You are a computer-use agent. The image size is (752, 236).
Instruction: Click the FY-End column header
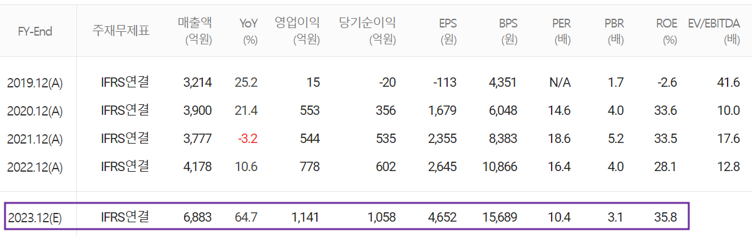(35, 32)
